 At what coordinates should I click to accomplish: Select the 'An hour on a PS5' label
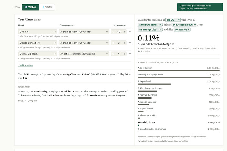pos(146,116)
